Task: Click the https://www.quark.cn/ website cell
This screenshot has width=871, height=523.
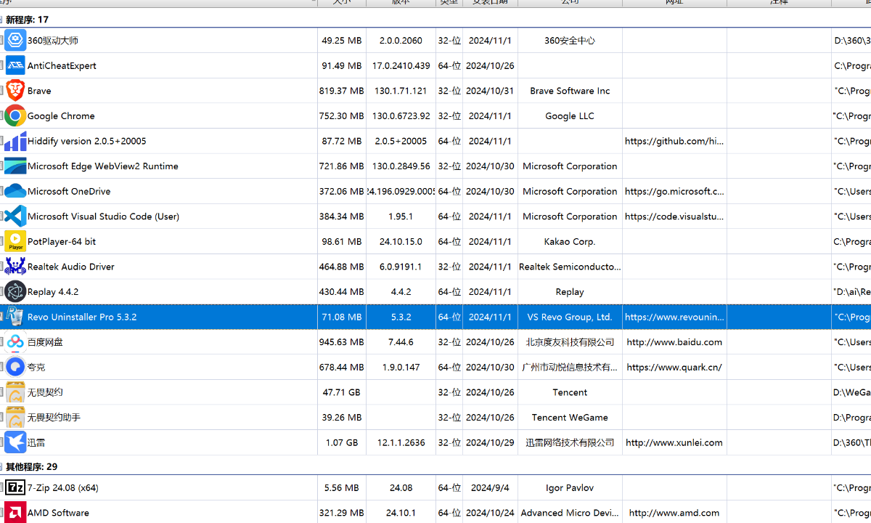Action: [674, 367]
